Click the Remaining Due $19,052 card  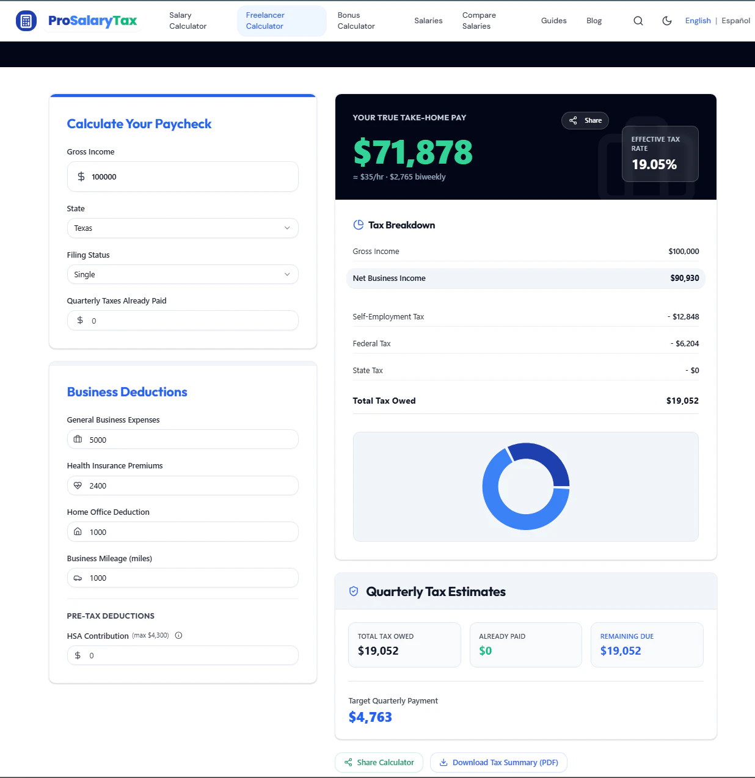pos(647,645)
